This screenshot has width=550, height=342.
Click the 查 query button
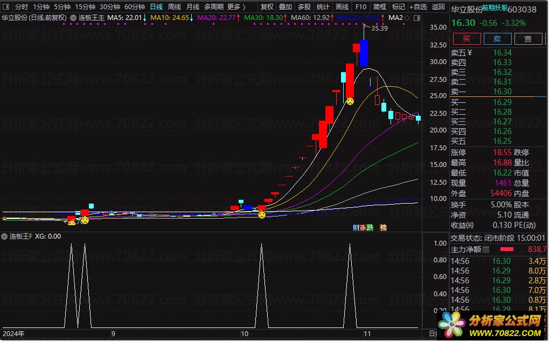coord(528,39)
